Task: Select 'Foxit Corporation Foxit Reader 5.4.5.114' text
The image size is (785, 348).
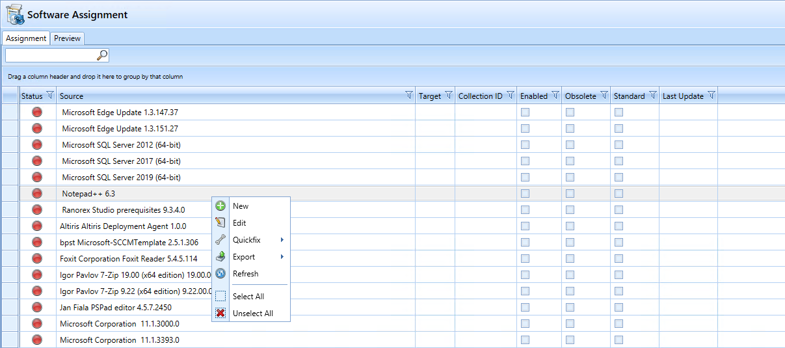Action: [129, 258]
